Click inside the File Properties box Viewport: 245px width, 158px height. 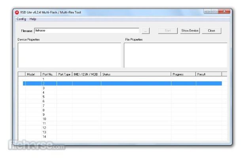tap(175, 55)
